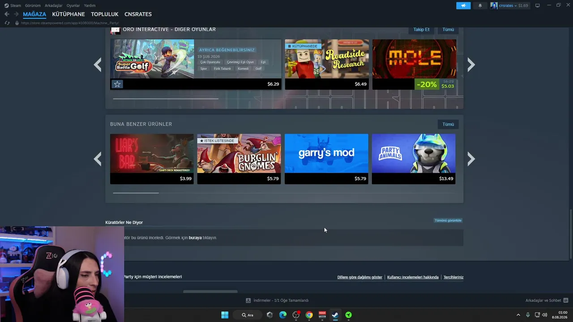Open the notifications bell
Screen dimensions: 573x322
(x=480, y=5)
